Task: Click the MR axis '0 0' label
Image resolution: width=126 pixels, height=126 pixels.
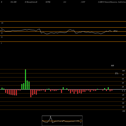Action: 123,91
